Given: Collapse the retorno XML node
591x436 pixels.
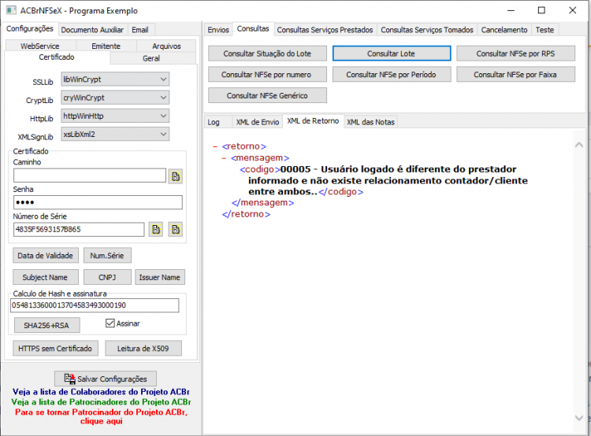Looking at the screenshot, I should pos(215,146).
